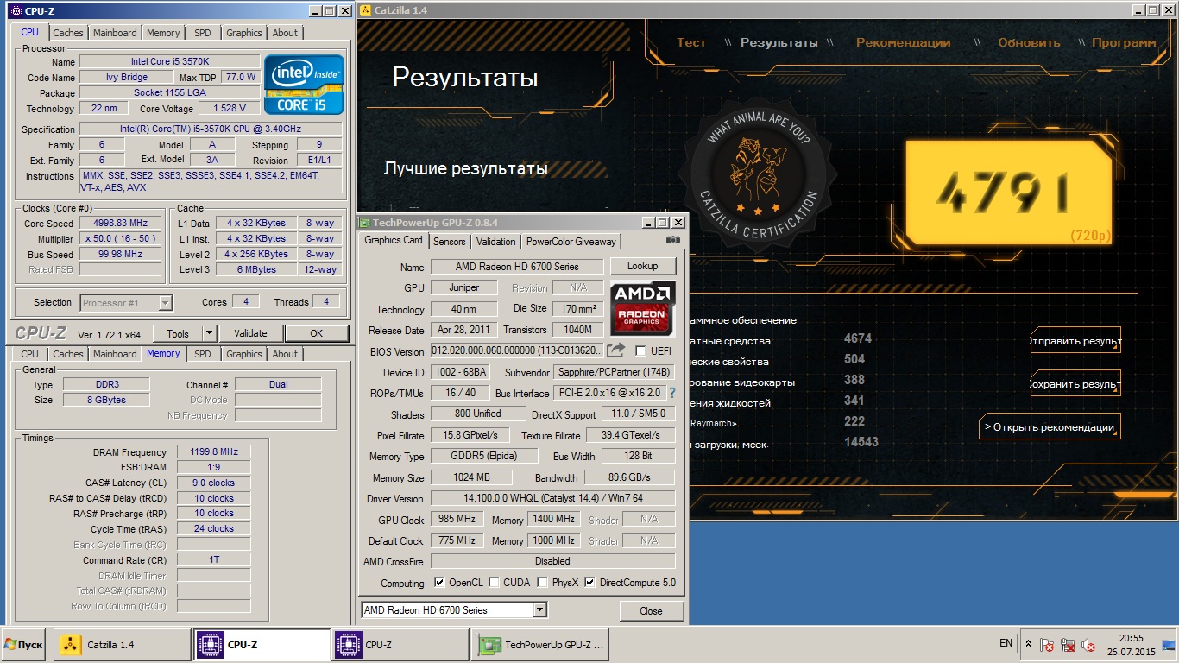This screenshot has width=1179, height=663.
Task: Switch to TechPowerUp GPU-Z in the taskbar
Action: (542, 645)
